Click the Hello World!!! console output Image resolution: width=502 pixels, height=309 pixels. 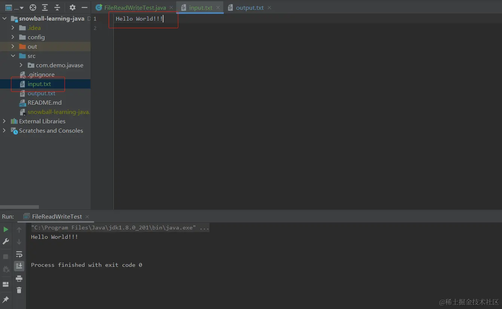coord(54,237)
